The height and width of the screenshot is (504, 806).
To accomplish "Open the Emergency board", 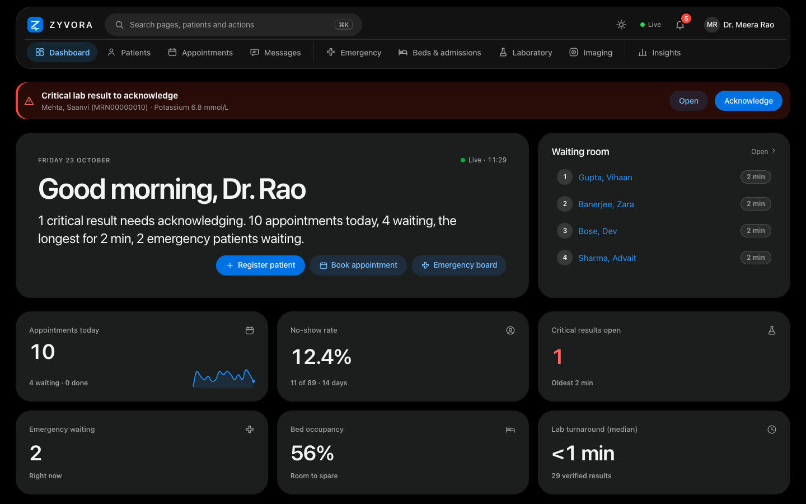I will pos(459,265).
